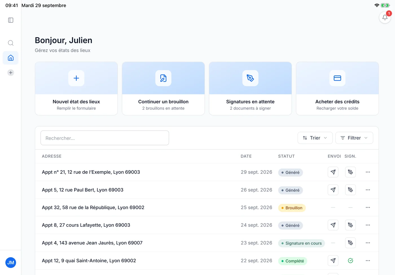Click the green signed checkmark for Appt 12
The height and width of the screenshot is (275, 395).
350,261
